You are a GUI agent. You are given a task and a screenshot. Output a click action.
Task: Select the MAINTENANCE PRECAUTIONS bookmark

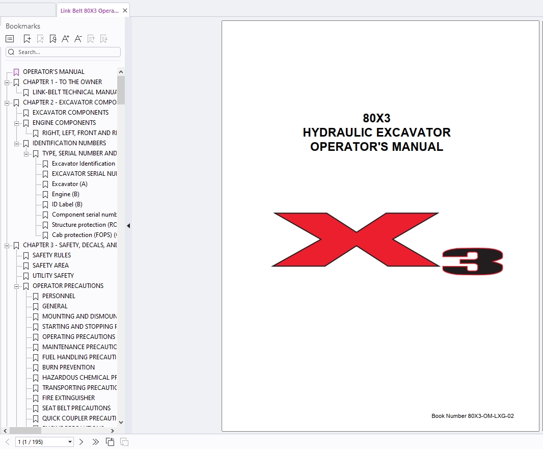pos(79,347)
